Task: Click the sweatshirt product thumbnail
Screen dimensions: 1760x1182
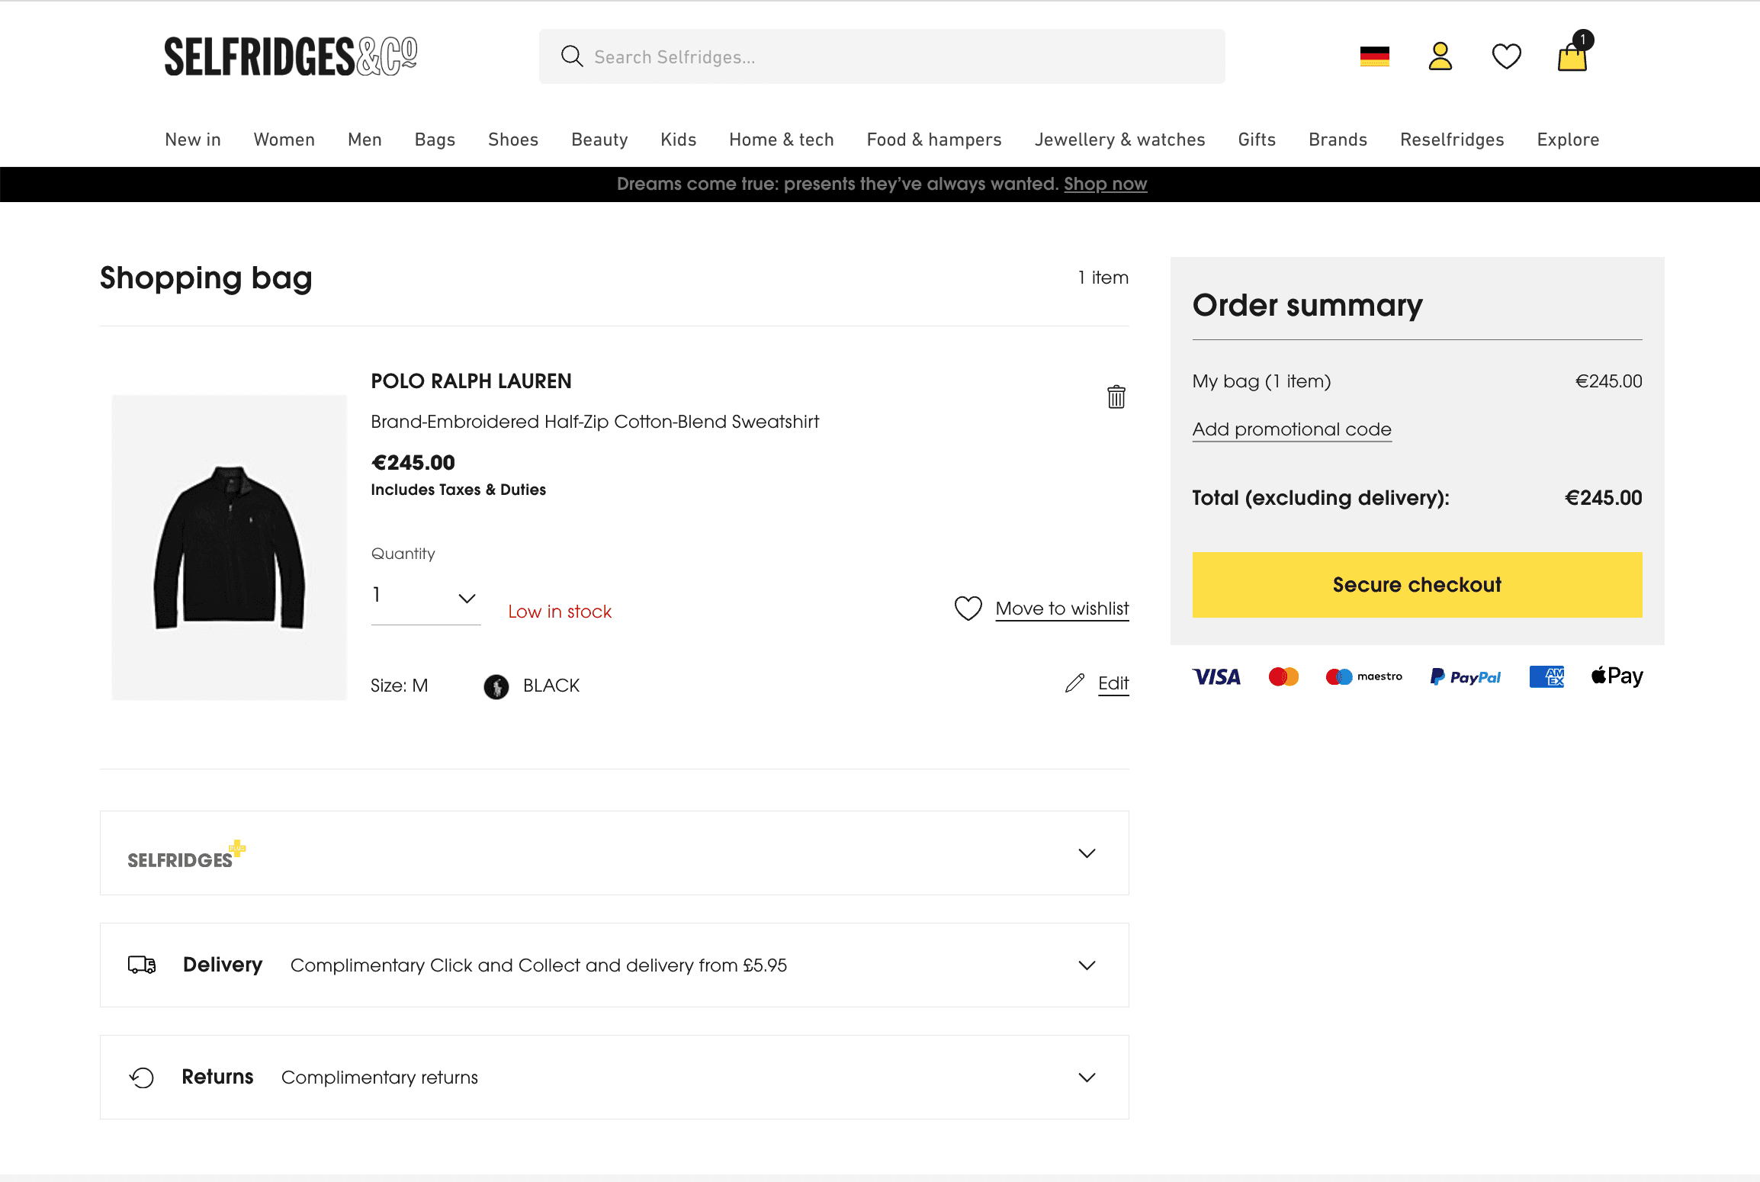Action: tap(229, 547)
